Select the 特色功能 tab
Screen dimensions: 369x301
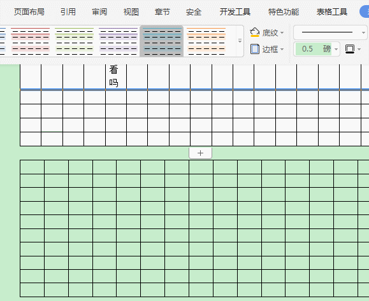point(284,11)
